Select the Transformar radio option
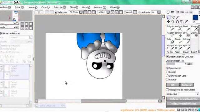 coord(167,68)
